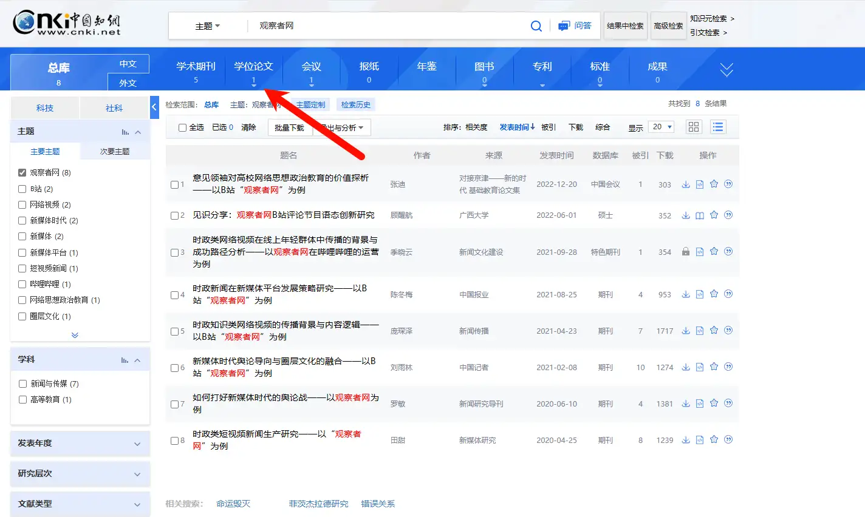Viewport: 865px width, 517px height.
Task: Check the 高等教育 (1) subject filter
Action: [22, 399]
